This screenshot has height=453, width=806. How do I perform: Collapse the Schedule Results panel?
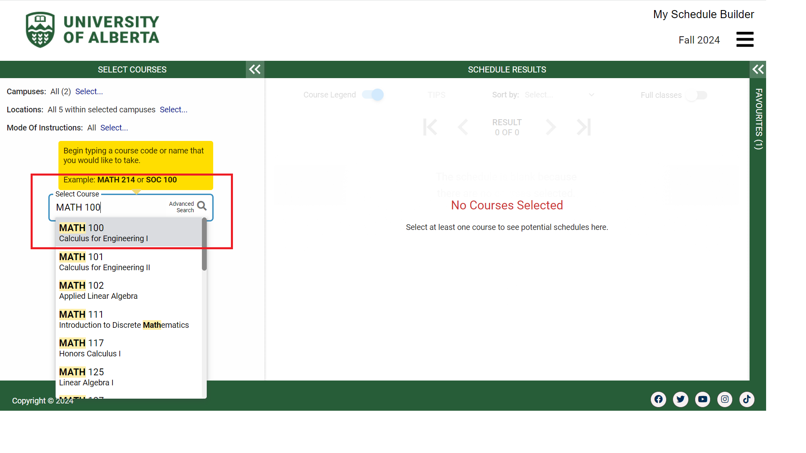[x=758, y=69]
